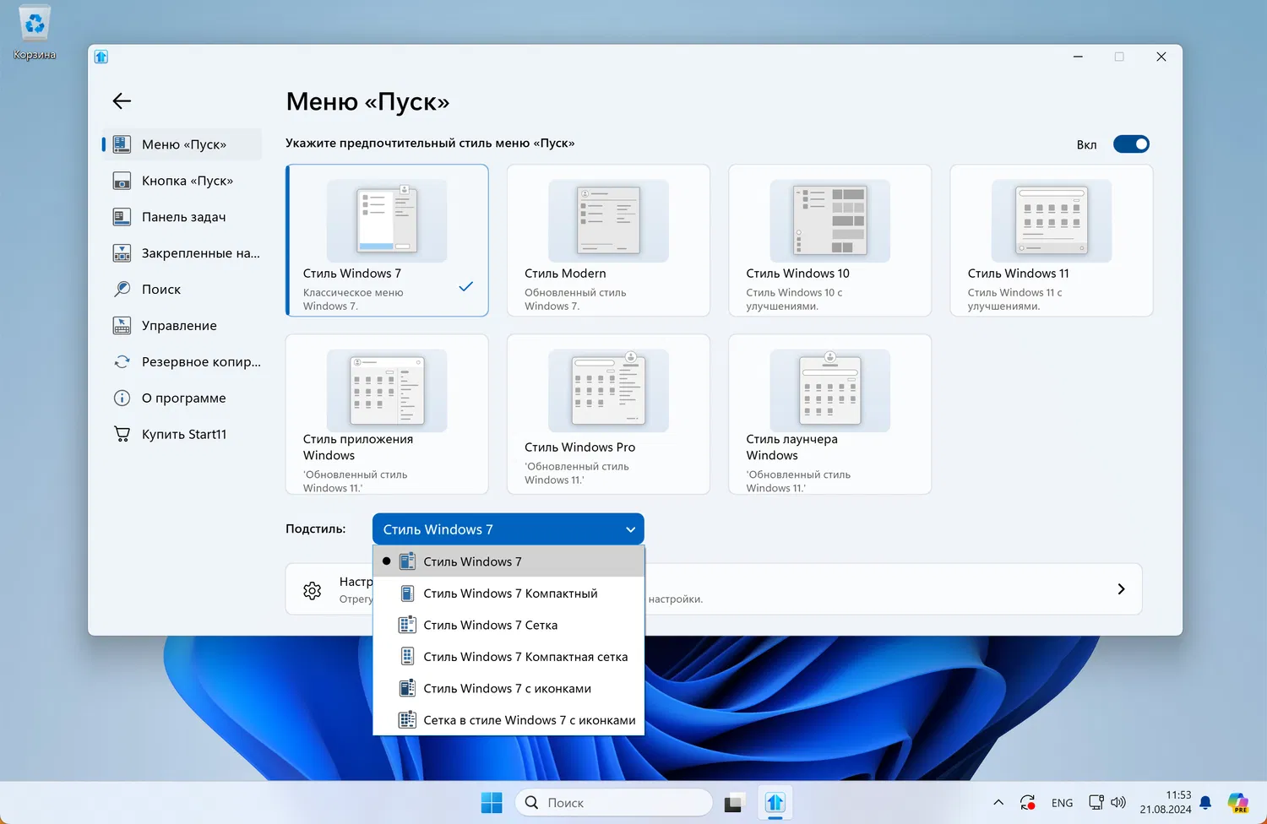This screenshot has height=824, width=1267.
Task: Open the clock and date 11:53 flyout
Action: (1165, 802)
